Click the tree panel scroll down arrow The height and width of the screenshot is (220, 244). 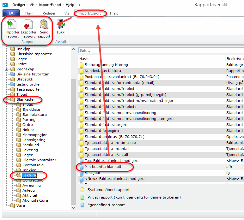click(x=74, y=208)
